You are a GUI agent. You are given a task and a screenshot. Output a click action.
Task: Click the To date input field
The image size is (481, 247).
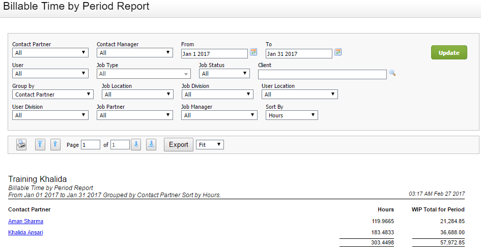click(x=299, y=54)
